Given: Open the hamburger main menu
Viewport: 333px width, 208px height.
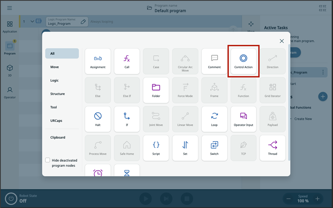Looking at the screenshot, I should pyautogui.click(x=10, y=8).
